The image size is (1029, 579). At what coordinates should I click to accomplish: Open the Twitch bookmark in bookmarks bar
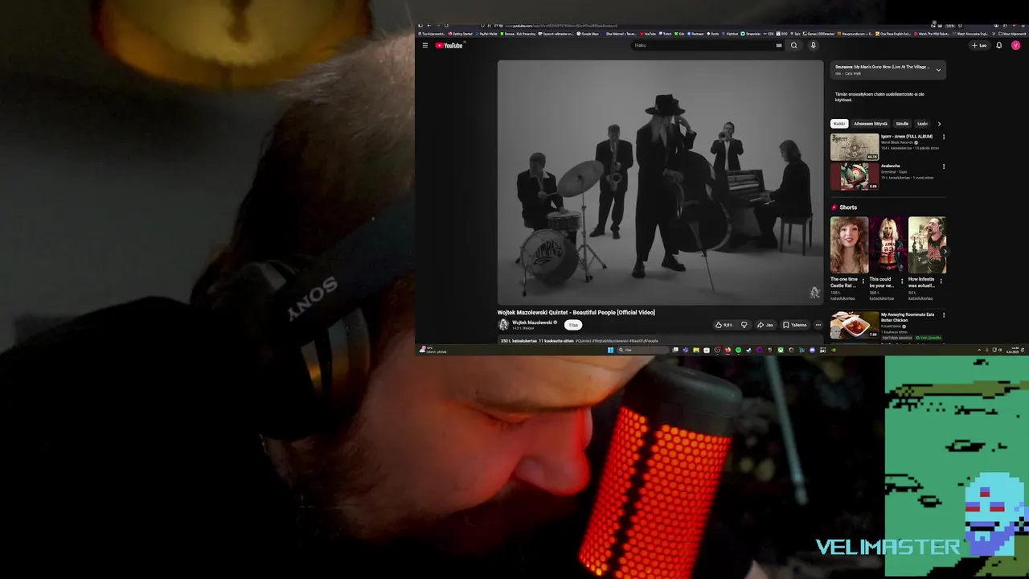(x=666, y=34)
